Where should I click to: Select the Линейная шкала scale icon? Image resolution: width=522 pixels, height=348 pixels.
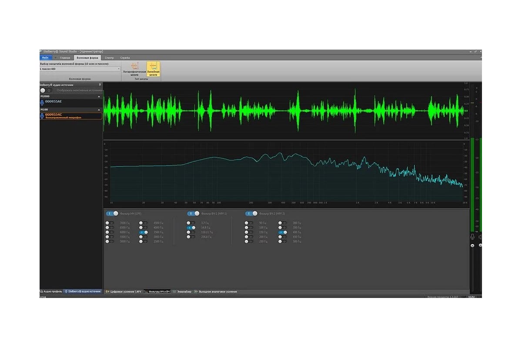click(x=153, y=67)
